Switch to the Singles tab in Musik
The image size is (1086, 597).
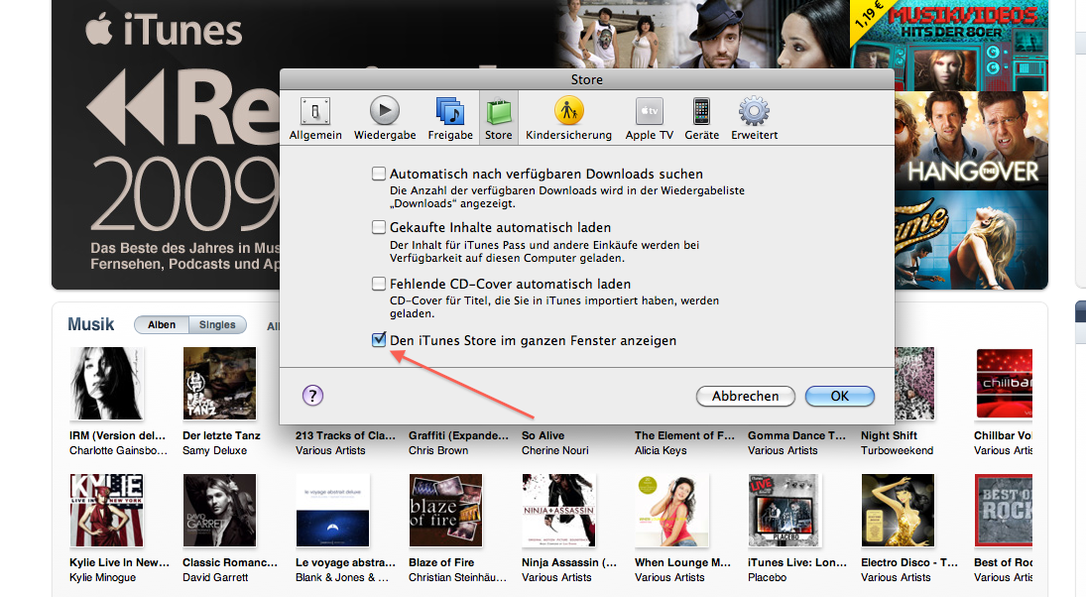point(217,325)
